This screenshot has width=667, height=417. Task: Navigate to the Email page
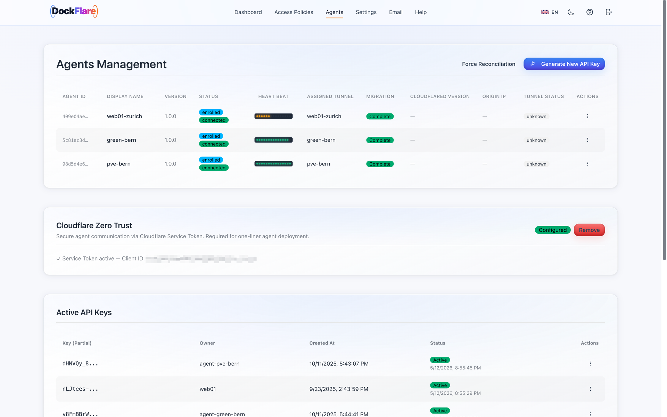click(x=396, y=12)
